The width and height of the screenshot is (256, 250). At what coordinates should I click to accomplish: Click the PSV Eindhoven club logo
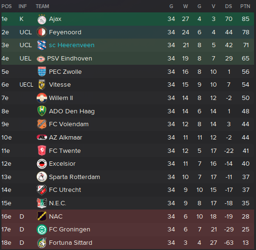click(x=41, y=59)
